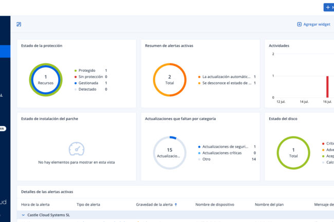Click the Gestionada legend entry
This screenshot has width=334, height=222.
coord(91,83)
